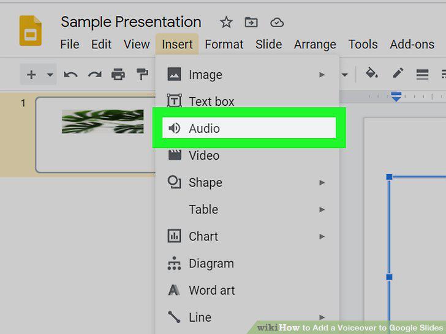Expand the new slide layout dropdown arrow
The height and width of the screenshot is (334, 446).
coord(50,75)
